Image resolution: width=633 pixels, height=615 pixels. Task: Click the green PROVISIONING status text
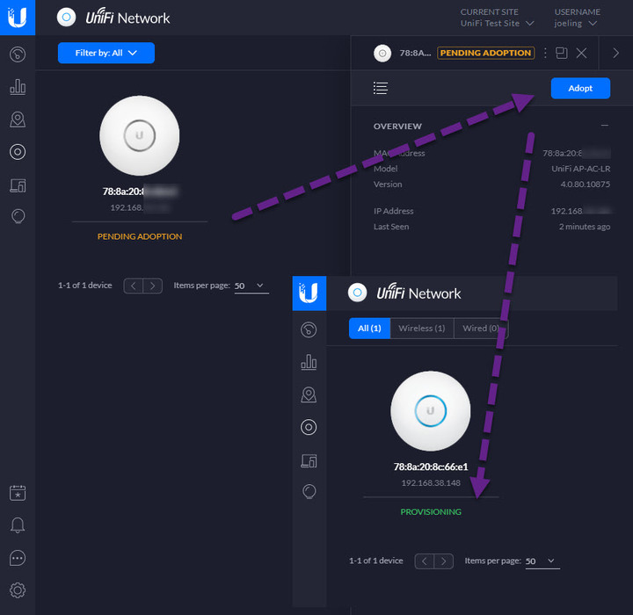(x=431, y=511)
